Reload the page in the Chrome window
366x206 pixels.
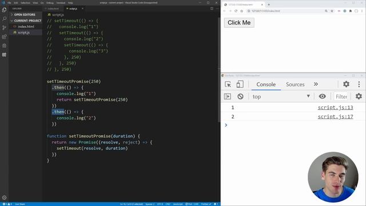point(236,11)
